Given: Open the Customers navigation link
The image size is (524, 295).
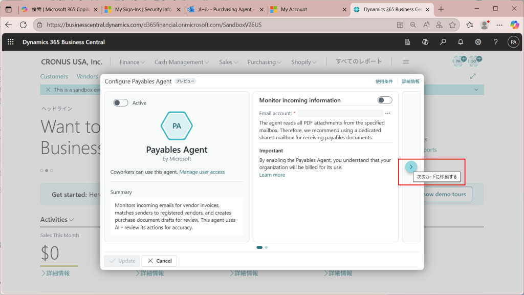Looking at the screenshot, I should click(54, 76).
